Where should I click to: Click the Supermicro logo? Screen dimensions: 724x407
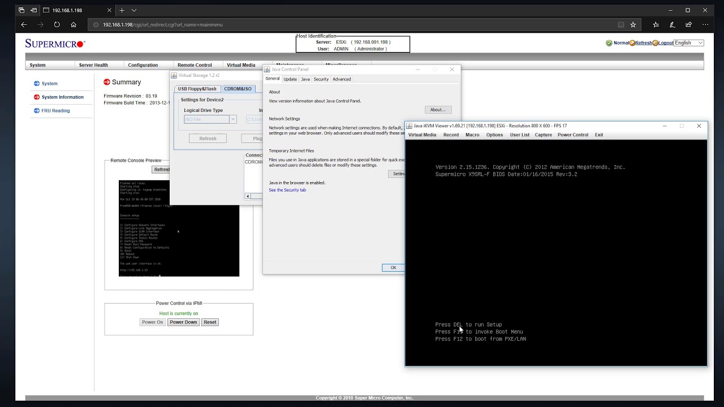coord(55,44)
